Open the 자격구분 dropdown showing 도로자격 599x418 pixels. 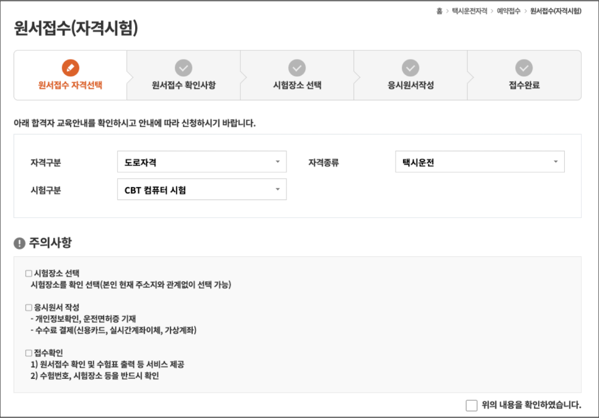202,162
